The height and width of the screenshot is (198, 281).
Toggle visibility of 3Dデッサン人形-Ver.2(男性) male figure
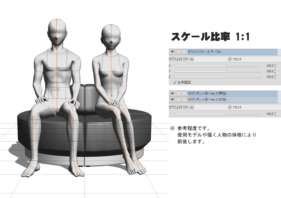point(172,93)
